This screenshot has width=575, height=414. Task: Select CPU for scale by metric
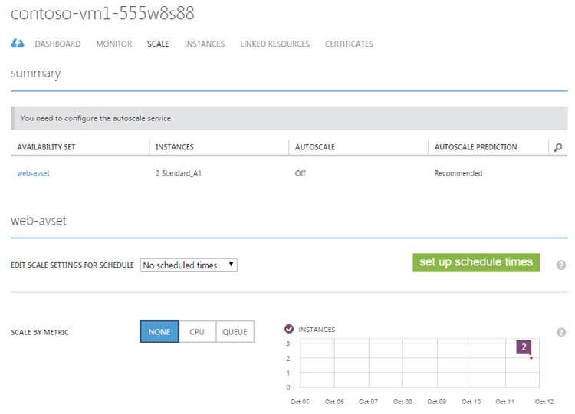tap(197, 332)
